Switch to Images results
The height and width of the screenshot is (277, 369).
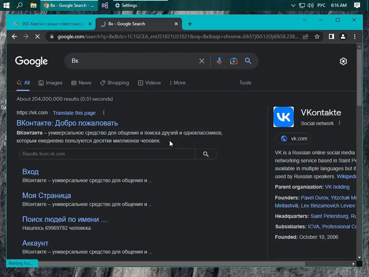point(50,83)
